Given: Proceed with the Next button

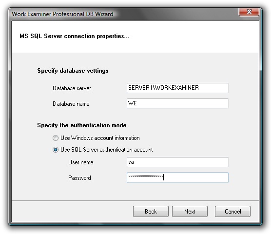Looking at the screenshot, I should tap(190, 212).
